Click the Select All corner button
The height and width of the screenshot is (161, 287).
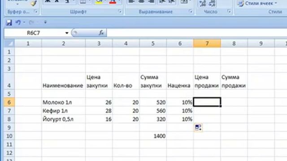point(9,43)
